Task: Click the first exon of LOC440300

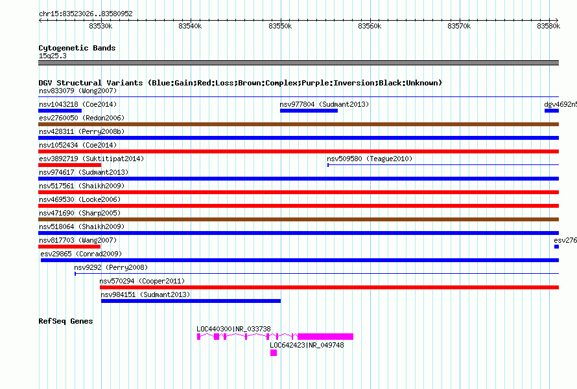Action: pyautogui.click(x=199, y=337)
